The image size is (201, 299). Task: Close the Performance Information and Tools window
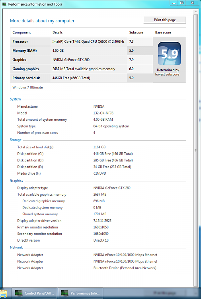(x=192, y=3)
